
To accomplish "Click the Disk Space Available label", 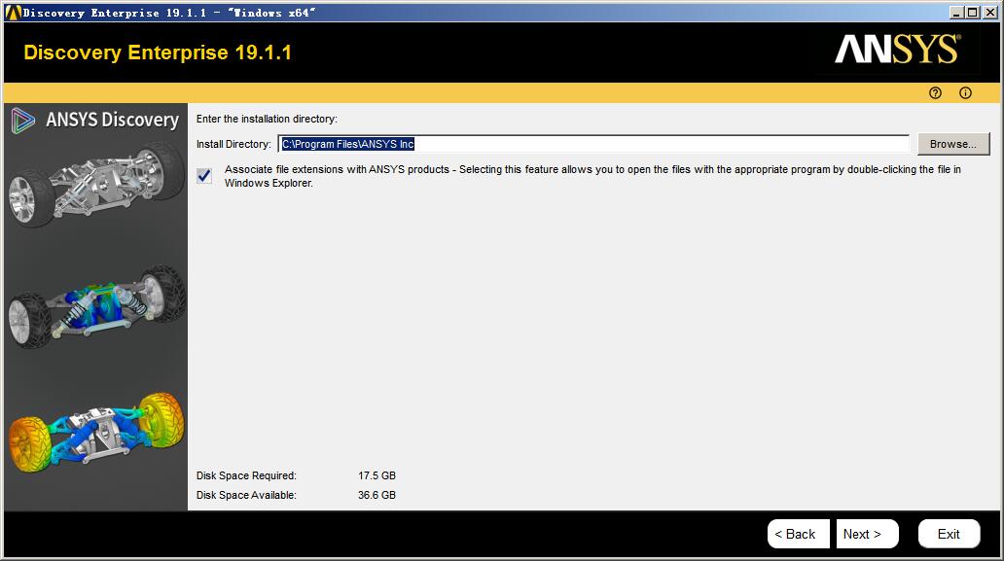I will (246, 495).
